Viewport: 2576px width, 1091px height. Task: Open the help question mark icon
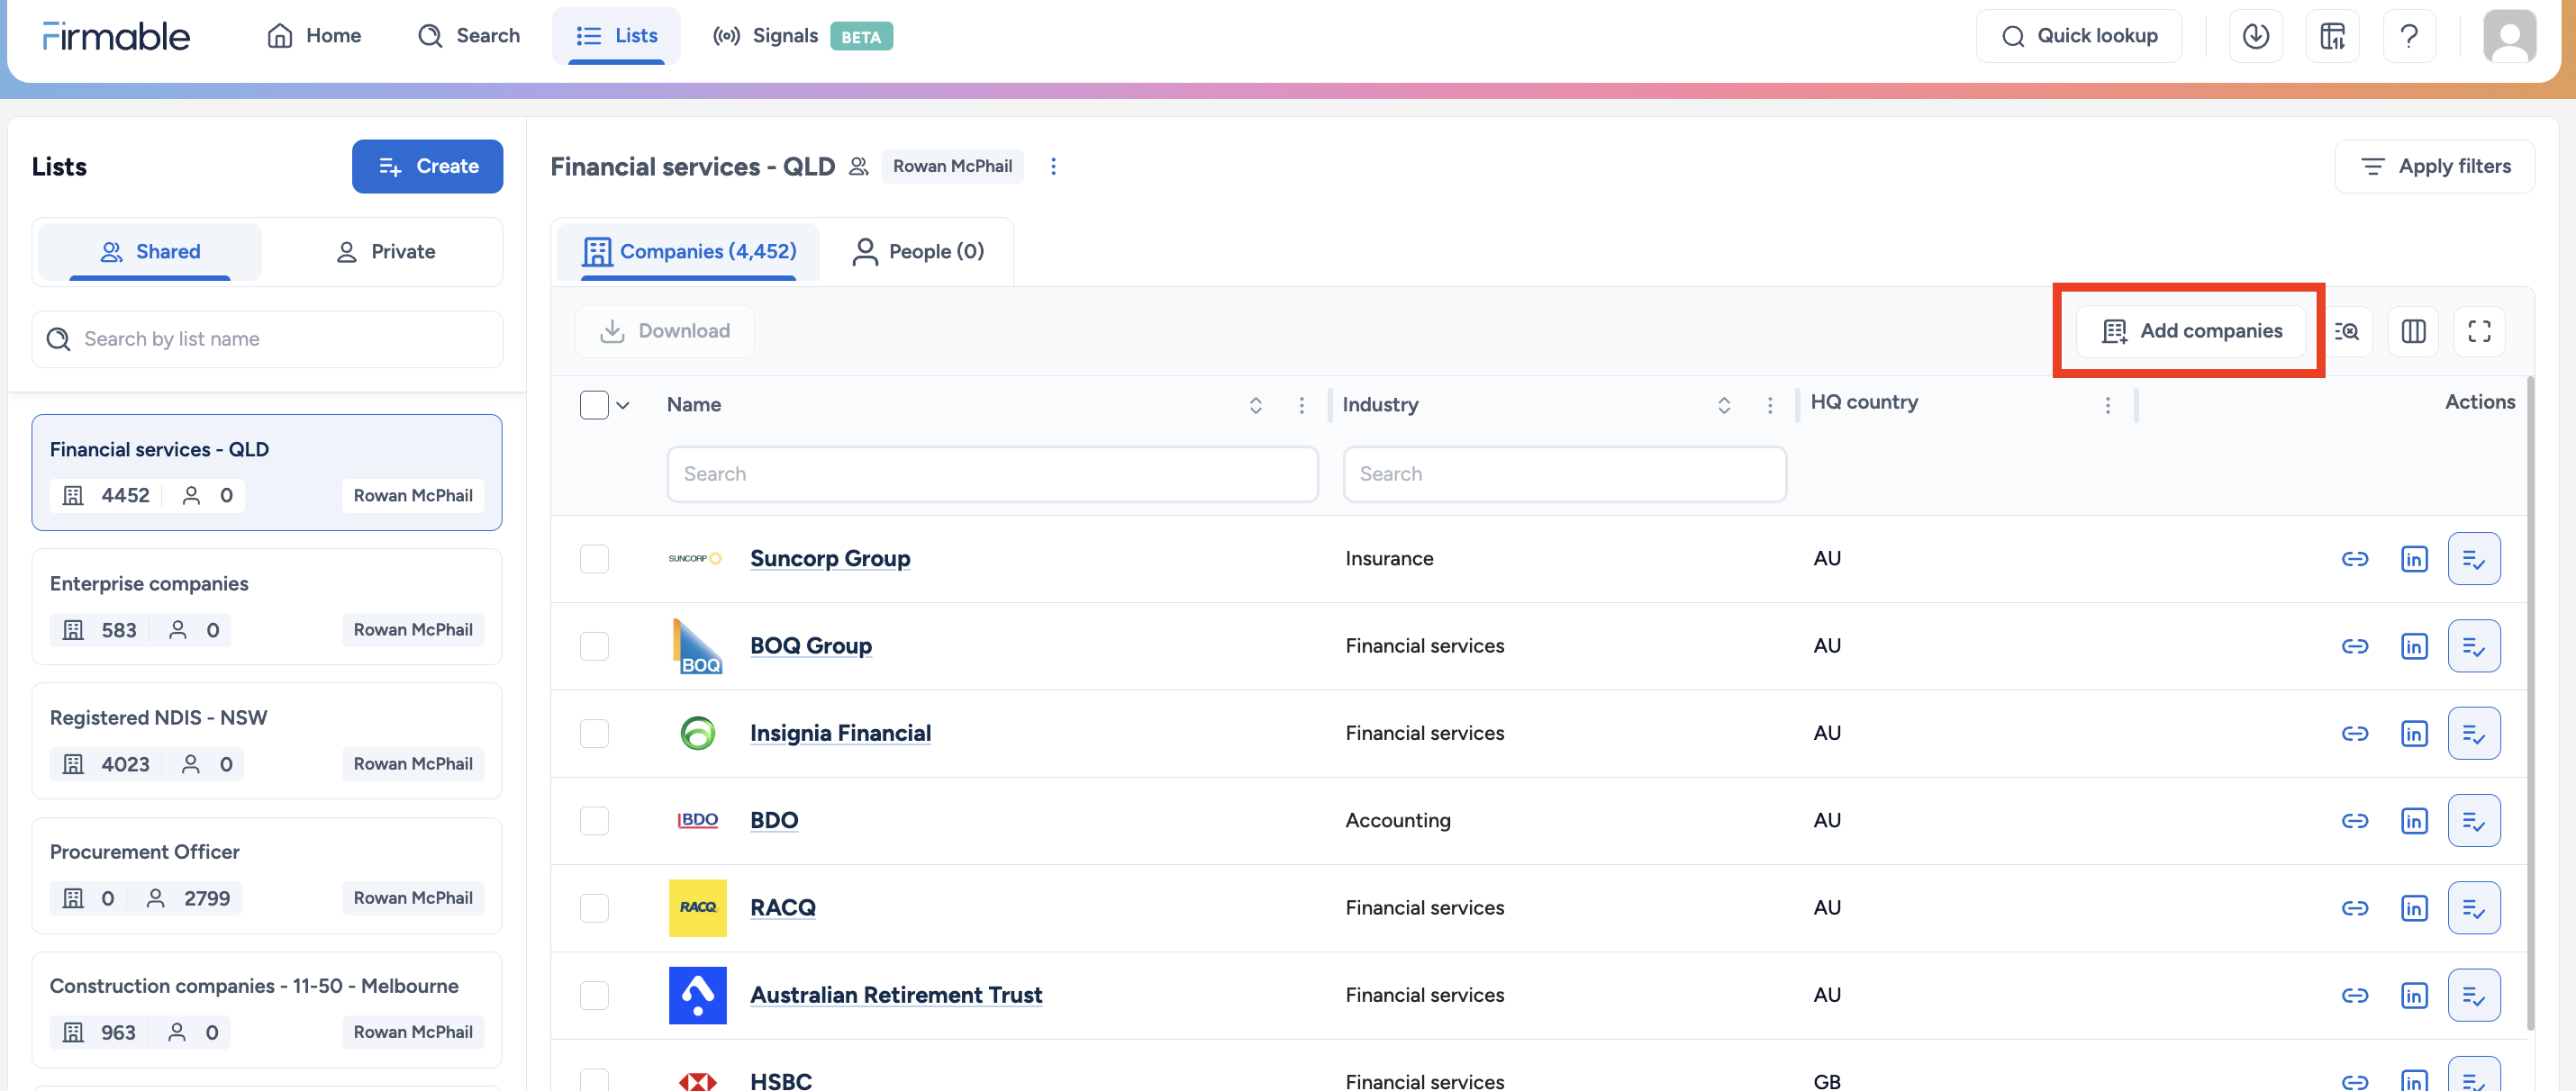pos(2409,36)
